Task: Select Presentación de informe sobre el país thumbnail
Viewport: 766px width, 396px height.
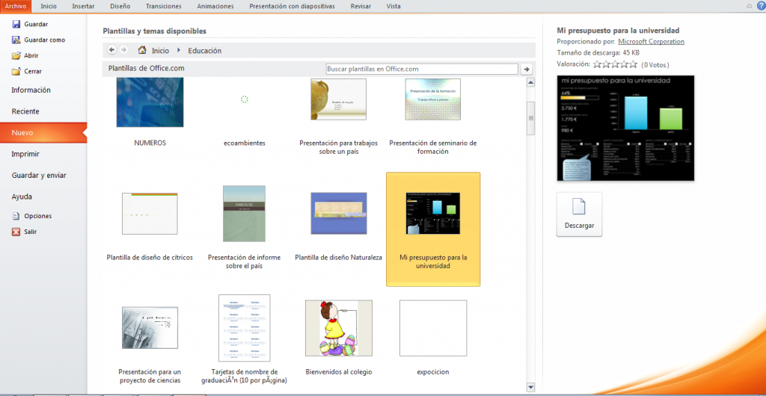Action: point(245,214)
